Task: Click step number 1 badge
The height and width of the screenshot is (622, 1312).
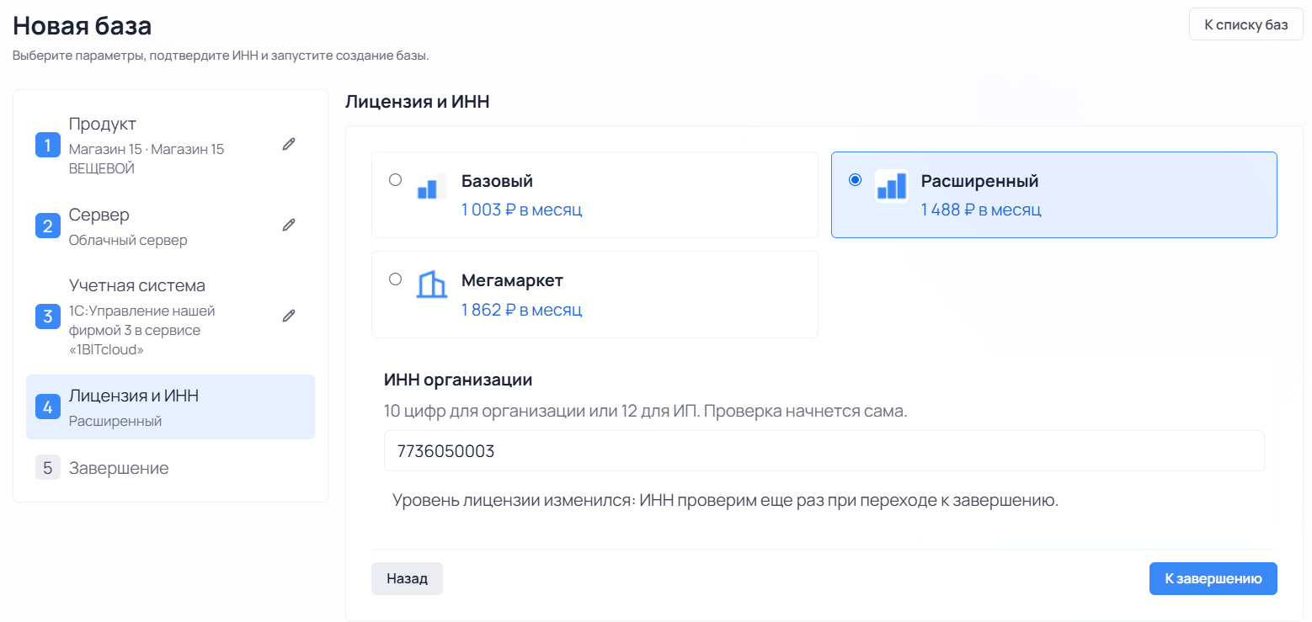Action: [48, 145]
